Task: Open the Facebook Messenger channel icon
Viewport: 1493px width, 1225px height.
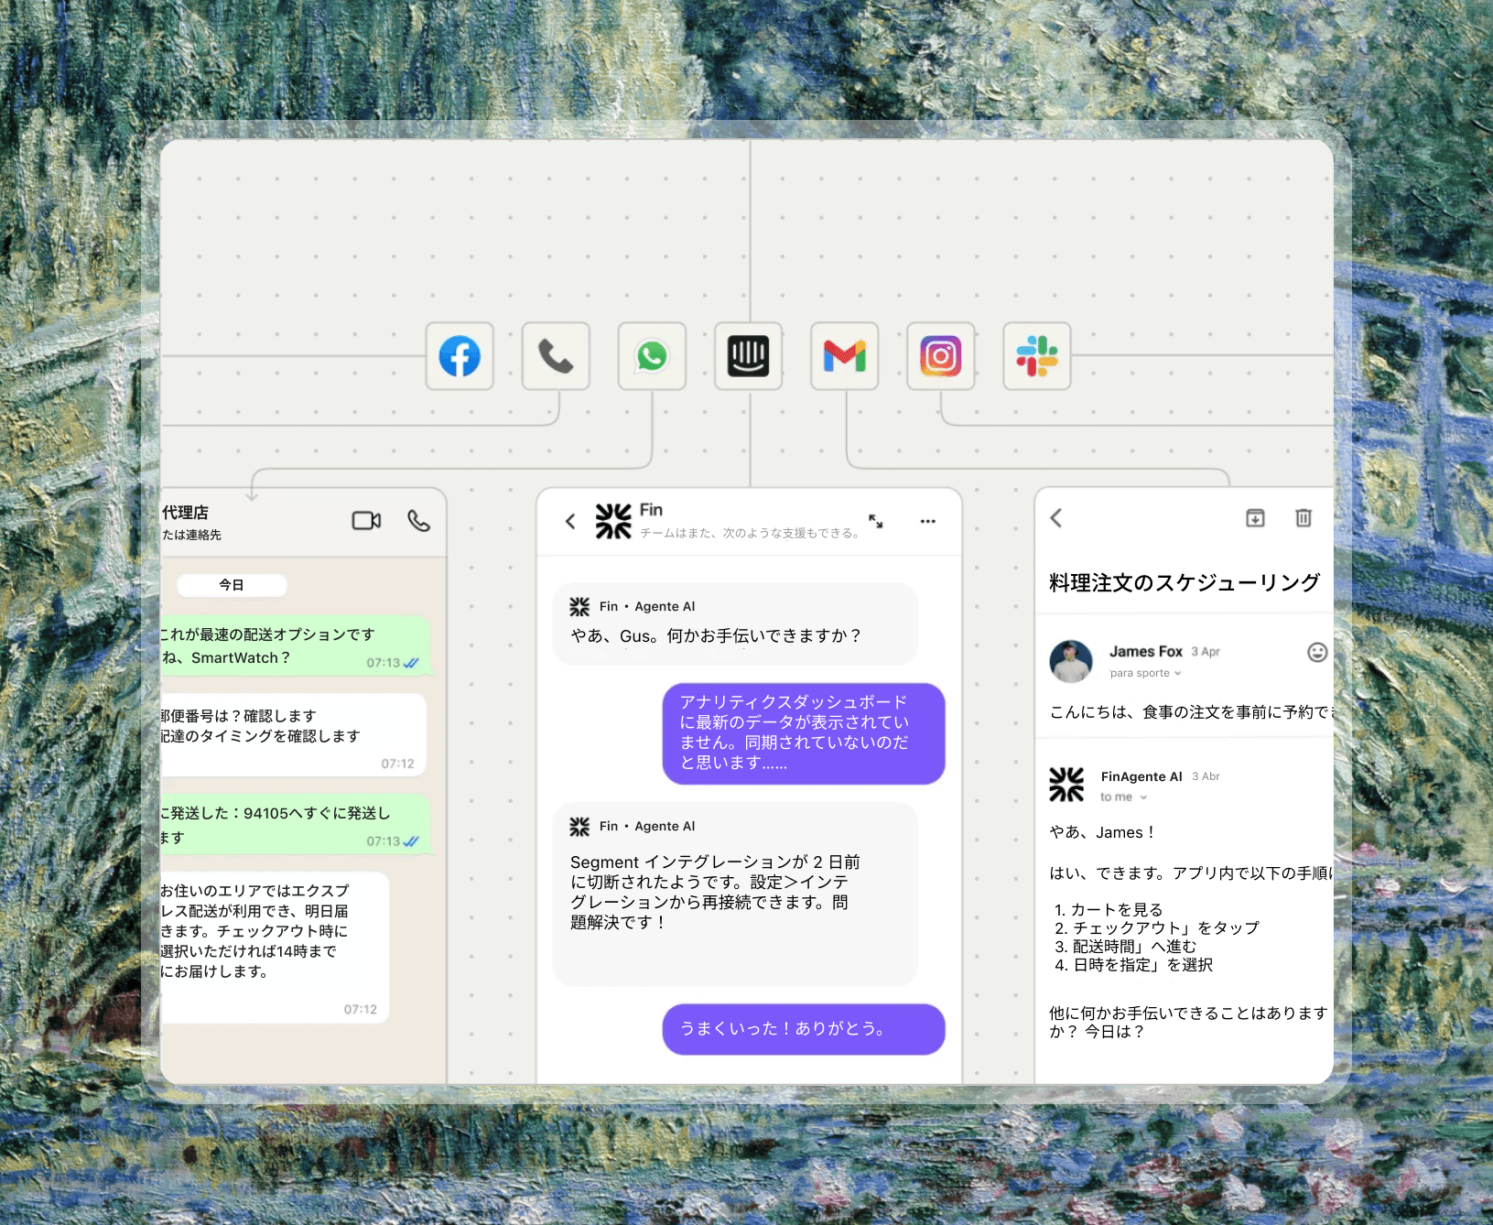Action: coord(459,356)
